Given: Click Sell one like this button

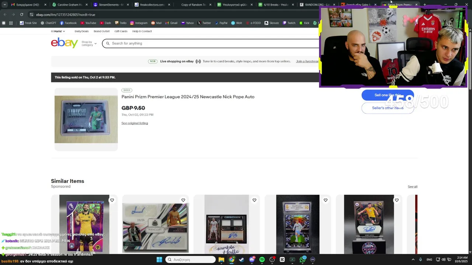Looking at the screenshot, I should (x=388, y=95).
